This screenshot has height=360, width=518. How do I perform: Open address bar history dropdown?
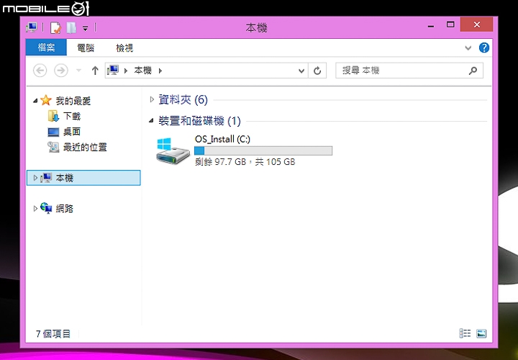(x=301, y=71)
